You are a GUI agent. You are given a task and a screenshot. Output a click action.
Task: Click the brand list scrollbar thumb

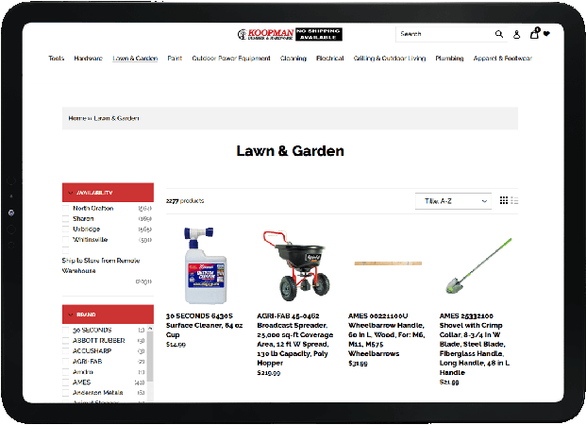(150, 356)
